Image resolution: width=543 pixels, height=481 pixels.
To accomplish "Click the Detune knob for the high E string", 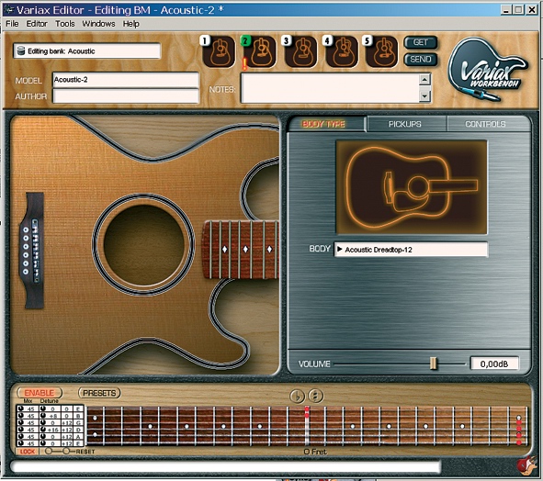I will tap(42, 408).
